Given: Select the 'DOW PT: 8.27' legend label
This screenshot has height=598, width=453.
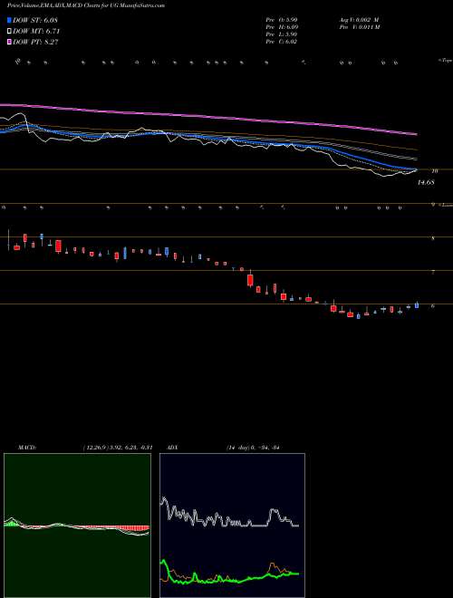Looking at the screenshot, I should pyautogui.click(x=35, y=42).
